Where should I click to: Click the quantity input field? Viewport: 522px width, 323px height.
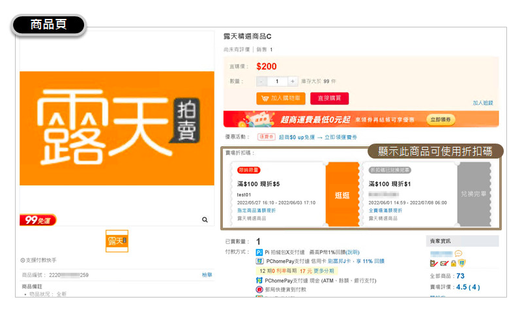(277, 82)
